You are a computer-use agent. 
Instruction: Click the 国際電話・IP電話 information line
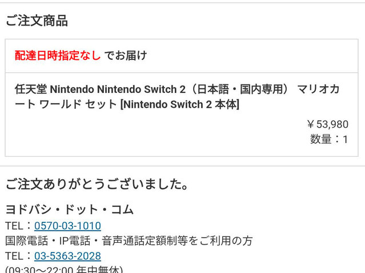coord(129,241)
